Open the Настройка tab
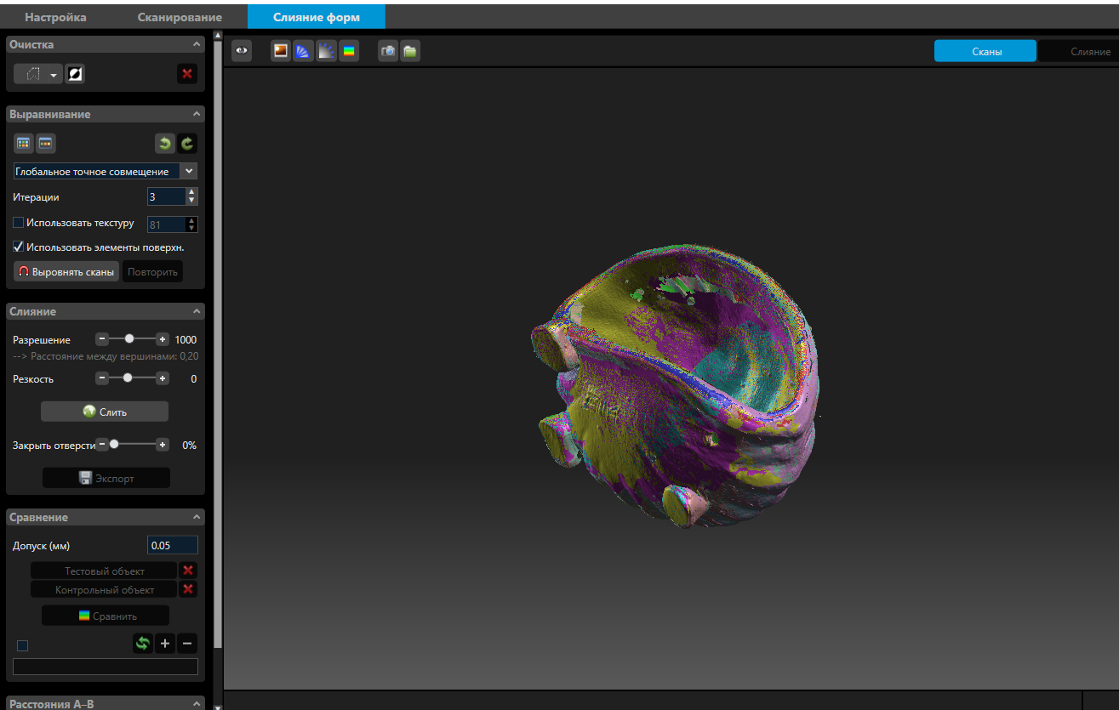Image resolution: width=1119 pixels, height=710 pixels. (x=55, y=17)
